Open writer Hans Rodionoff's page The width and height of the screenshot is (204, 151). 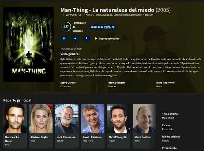[165, 83]
